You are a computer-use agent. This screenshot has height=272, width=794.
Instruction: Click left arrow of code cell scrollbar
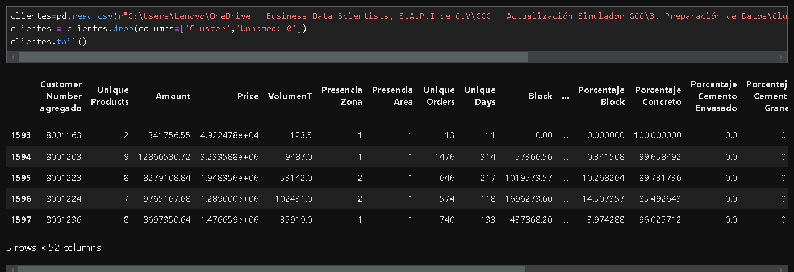tap(14, 57)
